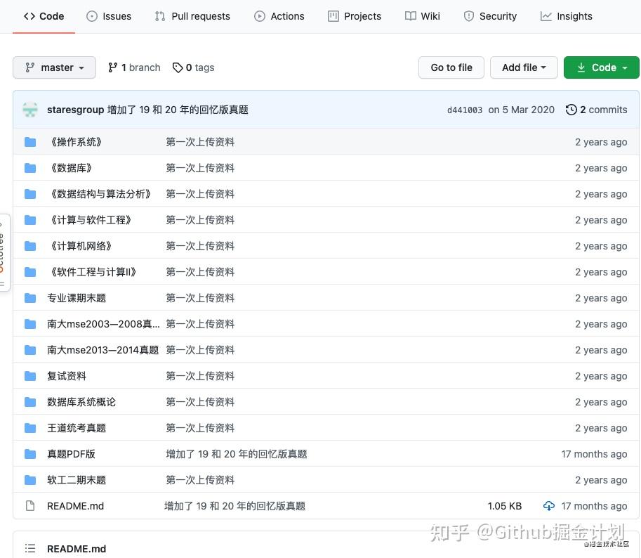Click the cloud download icon beside README.md
This screenshot has height=558, width=641.
pyautogui.click(x=549, y=505)
